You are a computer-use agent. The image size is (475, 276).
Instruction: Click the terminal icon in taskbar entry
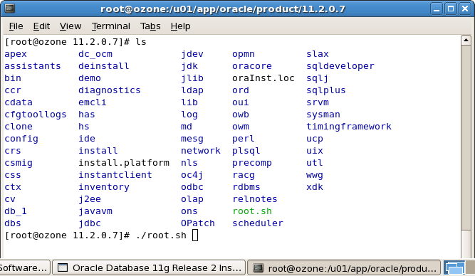258,268
